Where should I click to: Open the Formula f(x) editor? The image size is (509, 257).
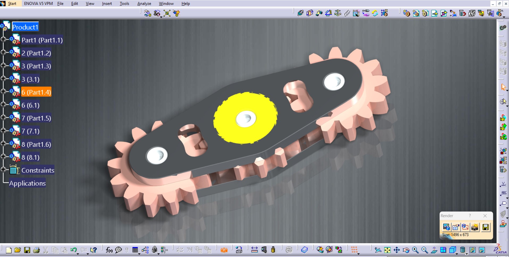tap(109, 250)
